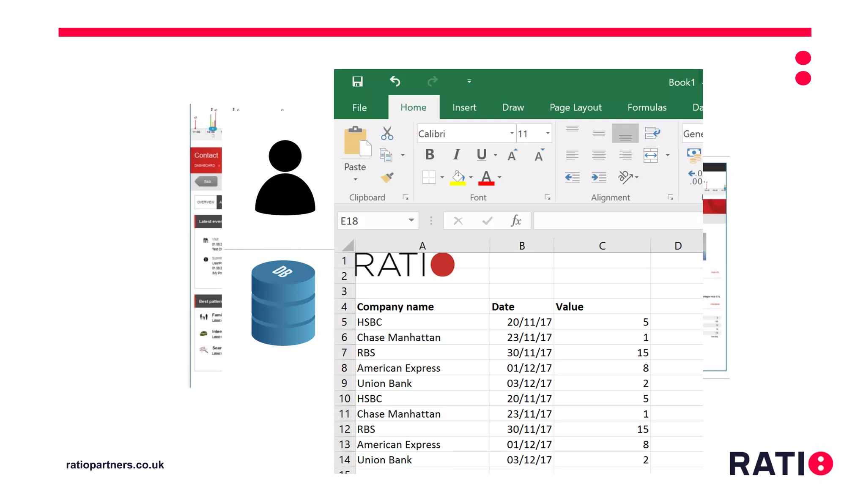The image size is (866, 487).
Task: Click the Select All corner triangle
Action: tap(348, 246)
